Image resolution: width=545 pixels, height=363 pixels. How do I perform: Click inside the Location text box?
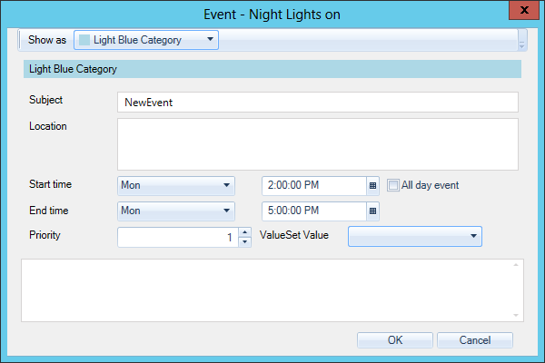[x=317, y=143]
